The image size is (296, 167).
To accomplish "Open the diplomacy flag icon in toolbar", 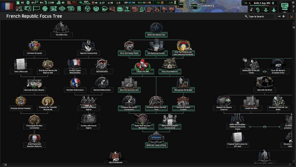I will click(36, 8).
